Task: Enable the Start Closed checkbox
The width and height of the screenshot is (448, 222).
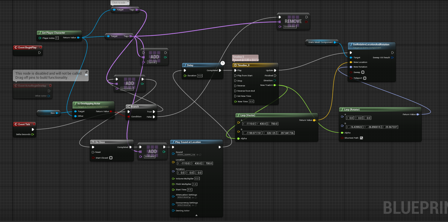Action: point(111,158)
